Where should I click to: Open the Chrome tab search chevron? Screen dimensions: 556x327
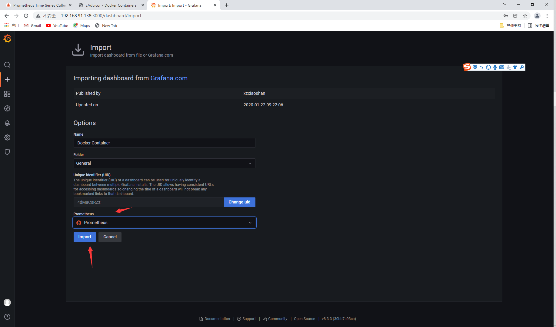pos(505,4)
